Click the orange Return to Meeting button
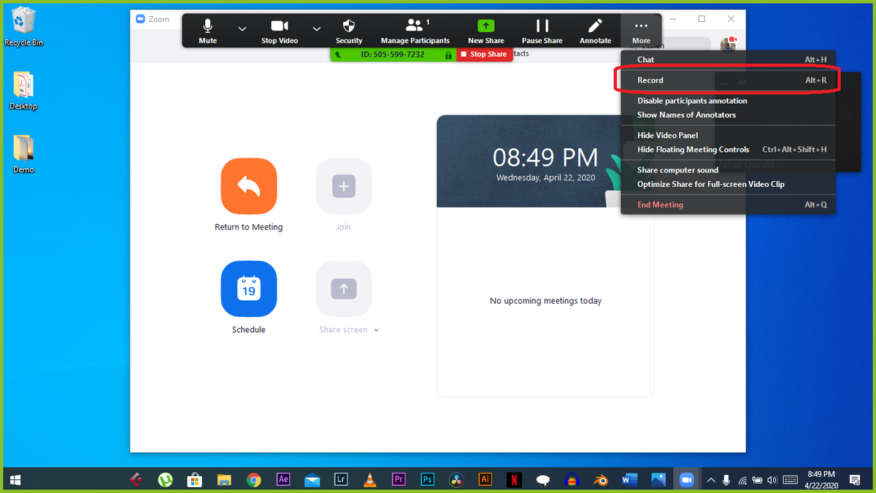Image resolution: width=876 pixels, height=493 pixels. point(249,186)
